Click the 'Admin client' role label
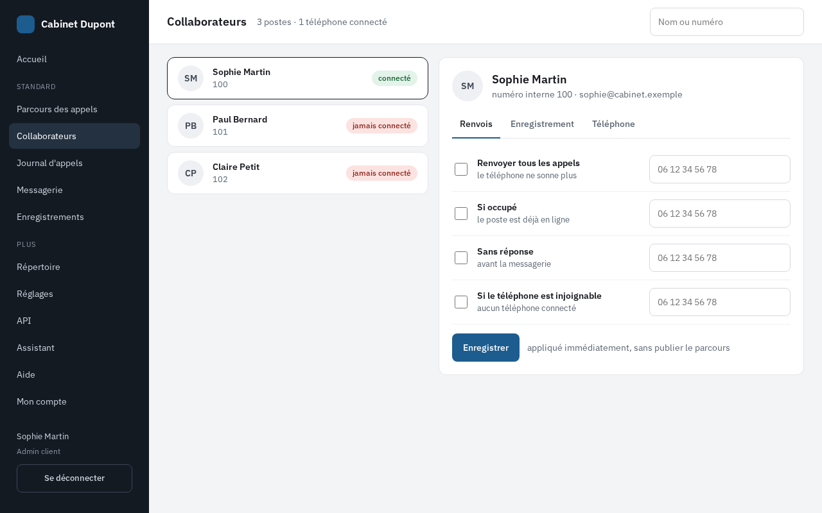 [x=39, y=451]
